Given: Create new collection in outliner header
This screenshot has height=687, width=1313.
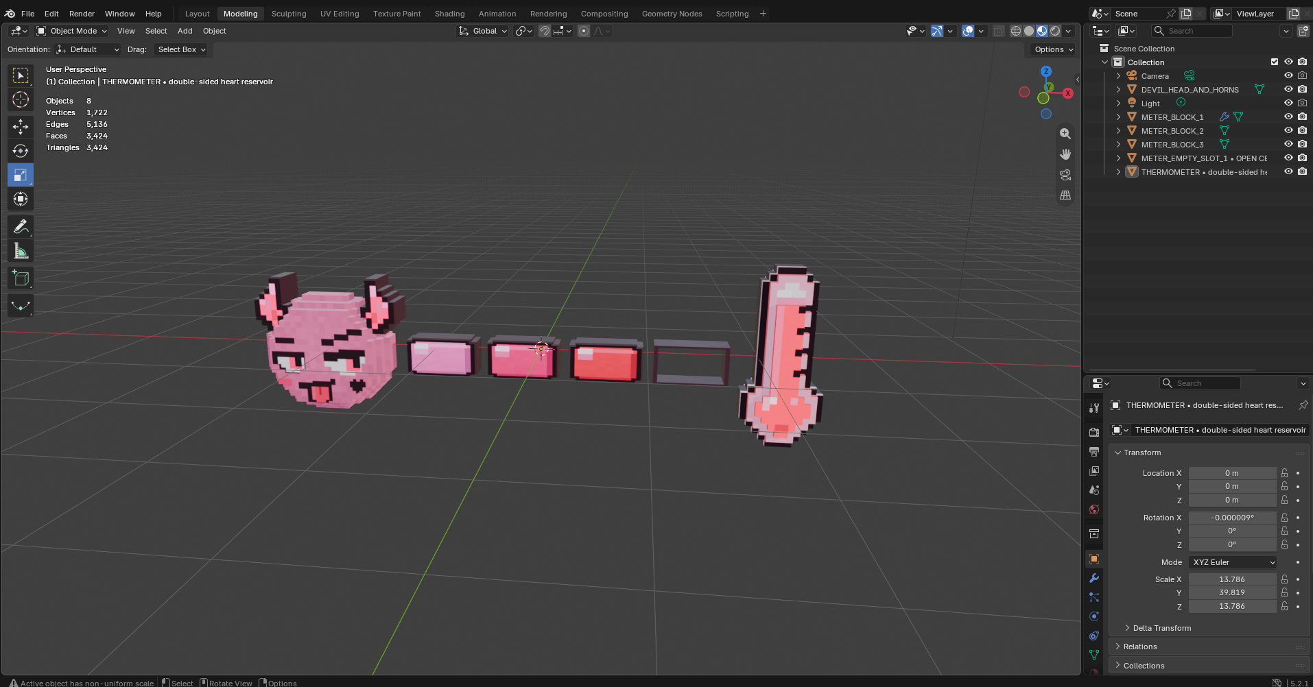Looking at the screenshot, I should pyautogui.click(x=1303, y=31).
